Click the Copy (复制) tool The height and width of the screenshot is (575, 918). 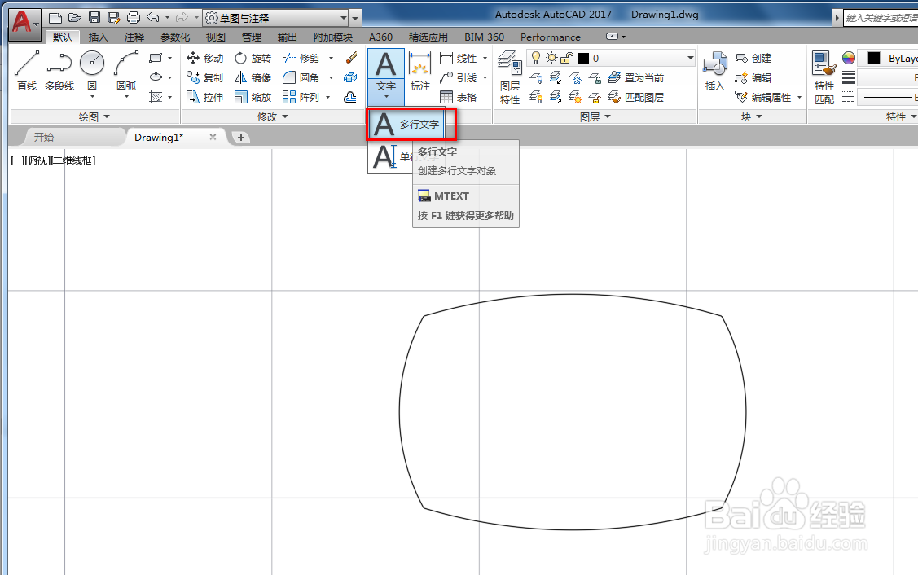pos(205,77)
